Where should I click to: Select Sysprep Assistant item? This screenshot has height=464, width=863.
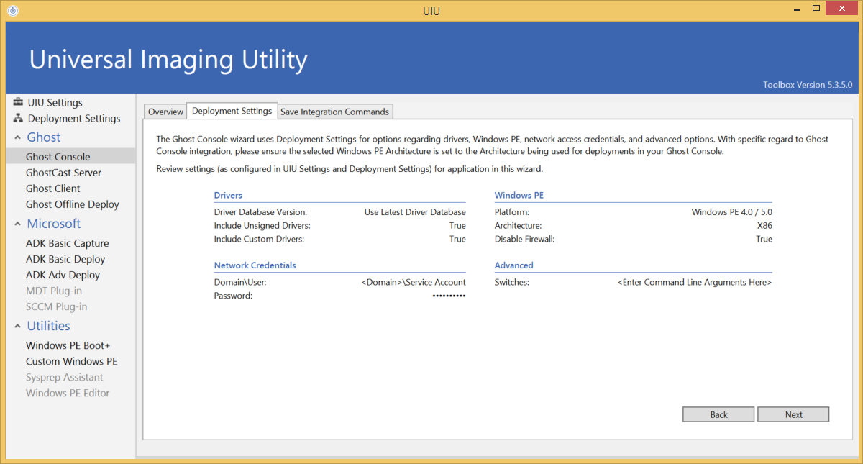pyautogui.click(x=65, y=377)
